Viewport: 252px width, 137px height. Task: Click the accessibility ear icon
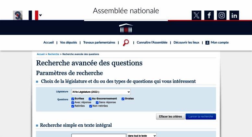tap(18, 16)
